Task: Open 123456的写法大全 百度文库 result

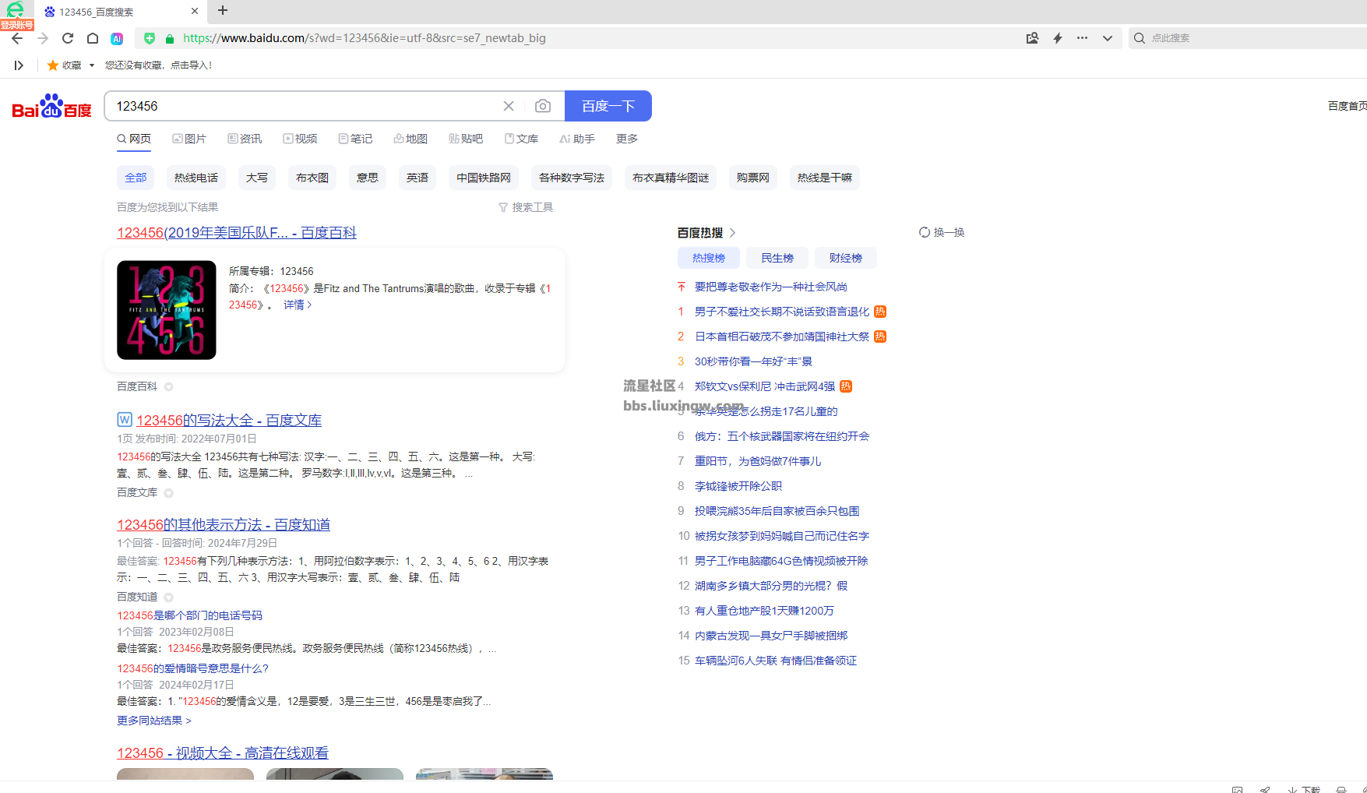Action: (x=229, y=421)
